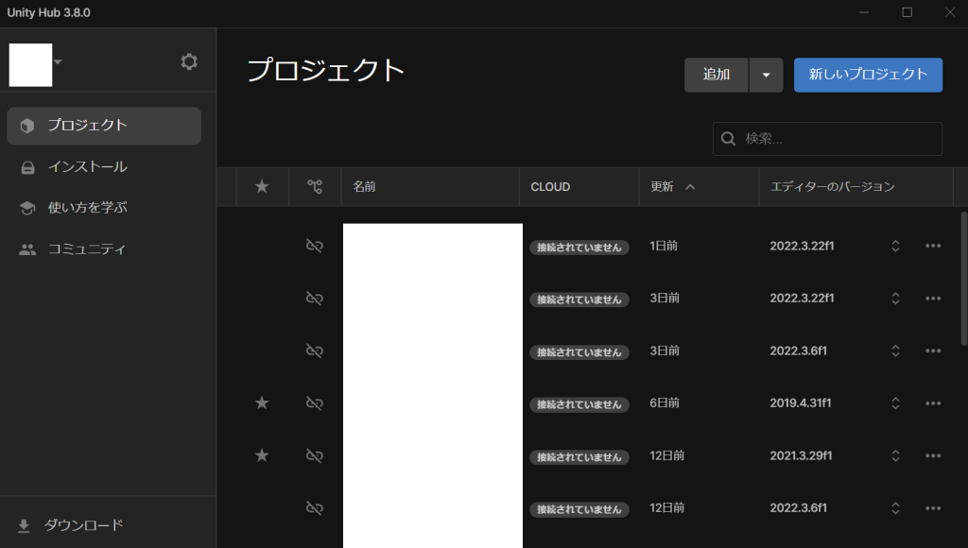Click the star column header icon
The width and height of the screenshot is (968, 548).
coord(262,187)
